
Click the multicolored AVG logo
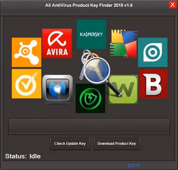point(124,44)
